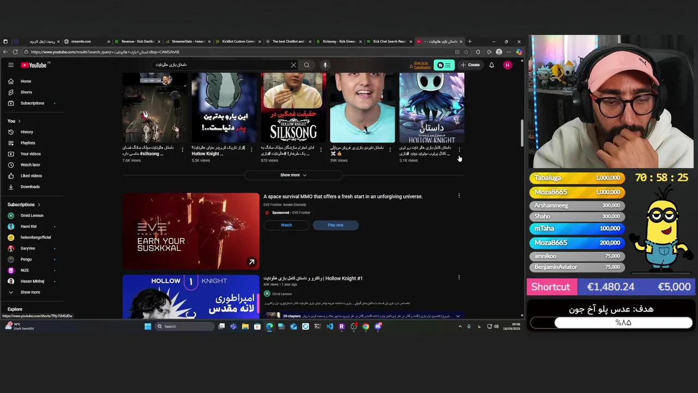The width and height of the screenshot is (698, 393).
Task: Open YouTube notifications bell
Action: click(x=491, y=65)
